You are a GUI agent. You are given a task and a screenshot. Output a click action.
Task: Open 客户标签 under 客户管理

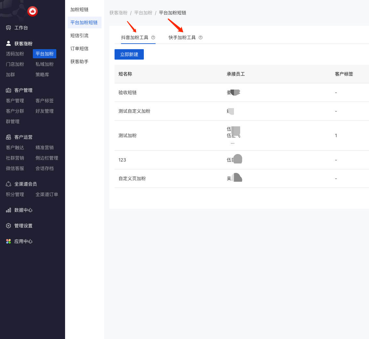(x=45, y=101)
